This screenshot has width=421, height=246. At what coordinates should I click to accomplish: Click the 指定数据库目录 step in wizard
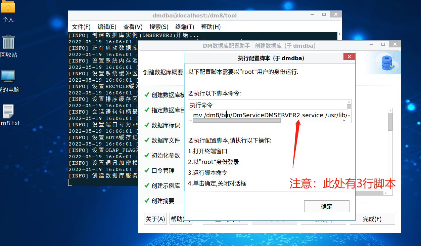click(x=168, y=110)
